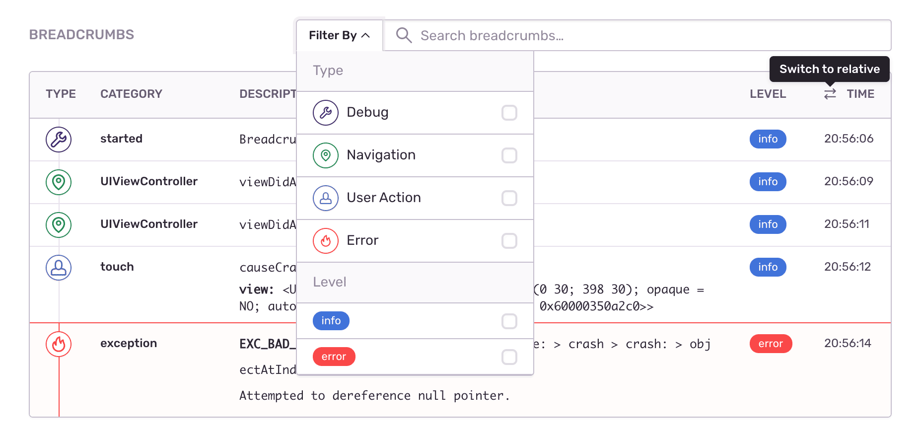
Task: Click the info badge on the started row
Action: click(768, 139)
